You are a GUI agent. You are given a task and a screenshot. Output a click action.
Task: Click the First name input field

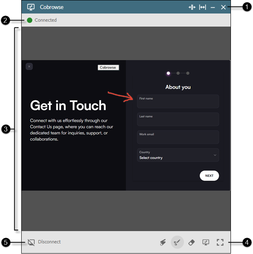tap(178, 101)
